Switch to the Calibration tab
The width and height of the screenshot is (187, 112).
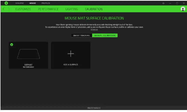[x=94, y=9]
